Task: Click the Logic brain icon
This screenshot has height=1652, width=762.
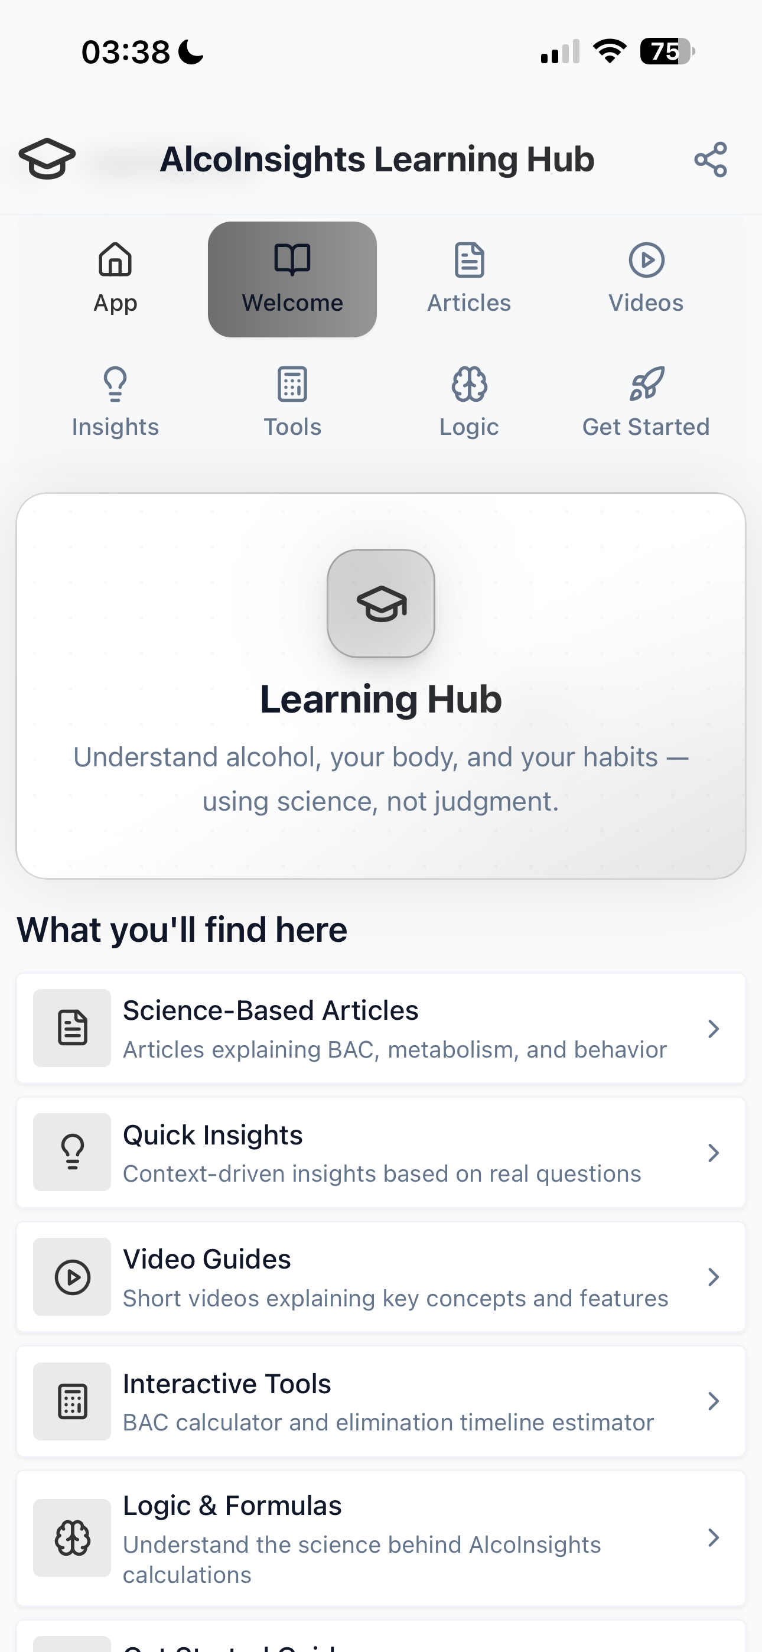Action: (x=469, y=383)
